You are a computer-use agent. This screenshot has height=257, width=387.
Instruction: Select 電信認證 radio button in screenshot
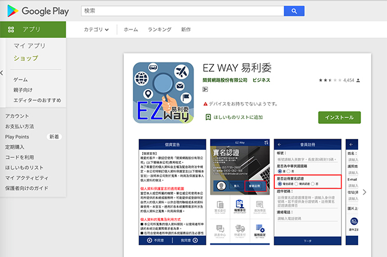[280, 184]
